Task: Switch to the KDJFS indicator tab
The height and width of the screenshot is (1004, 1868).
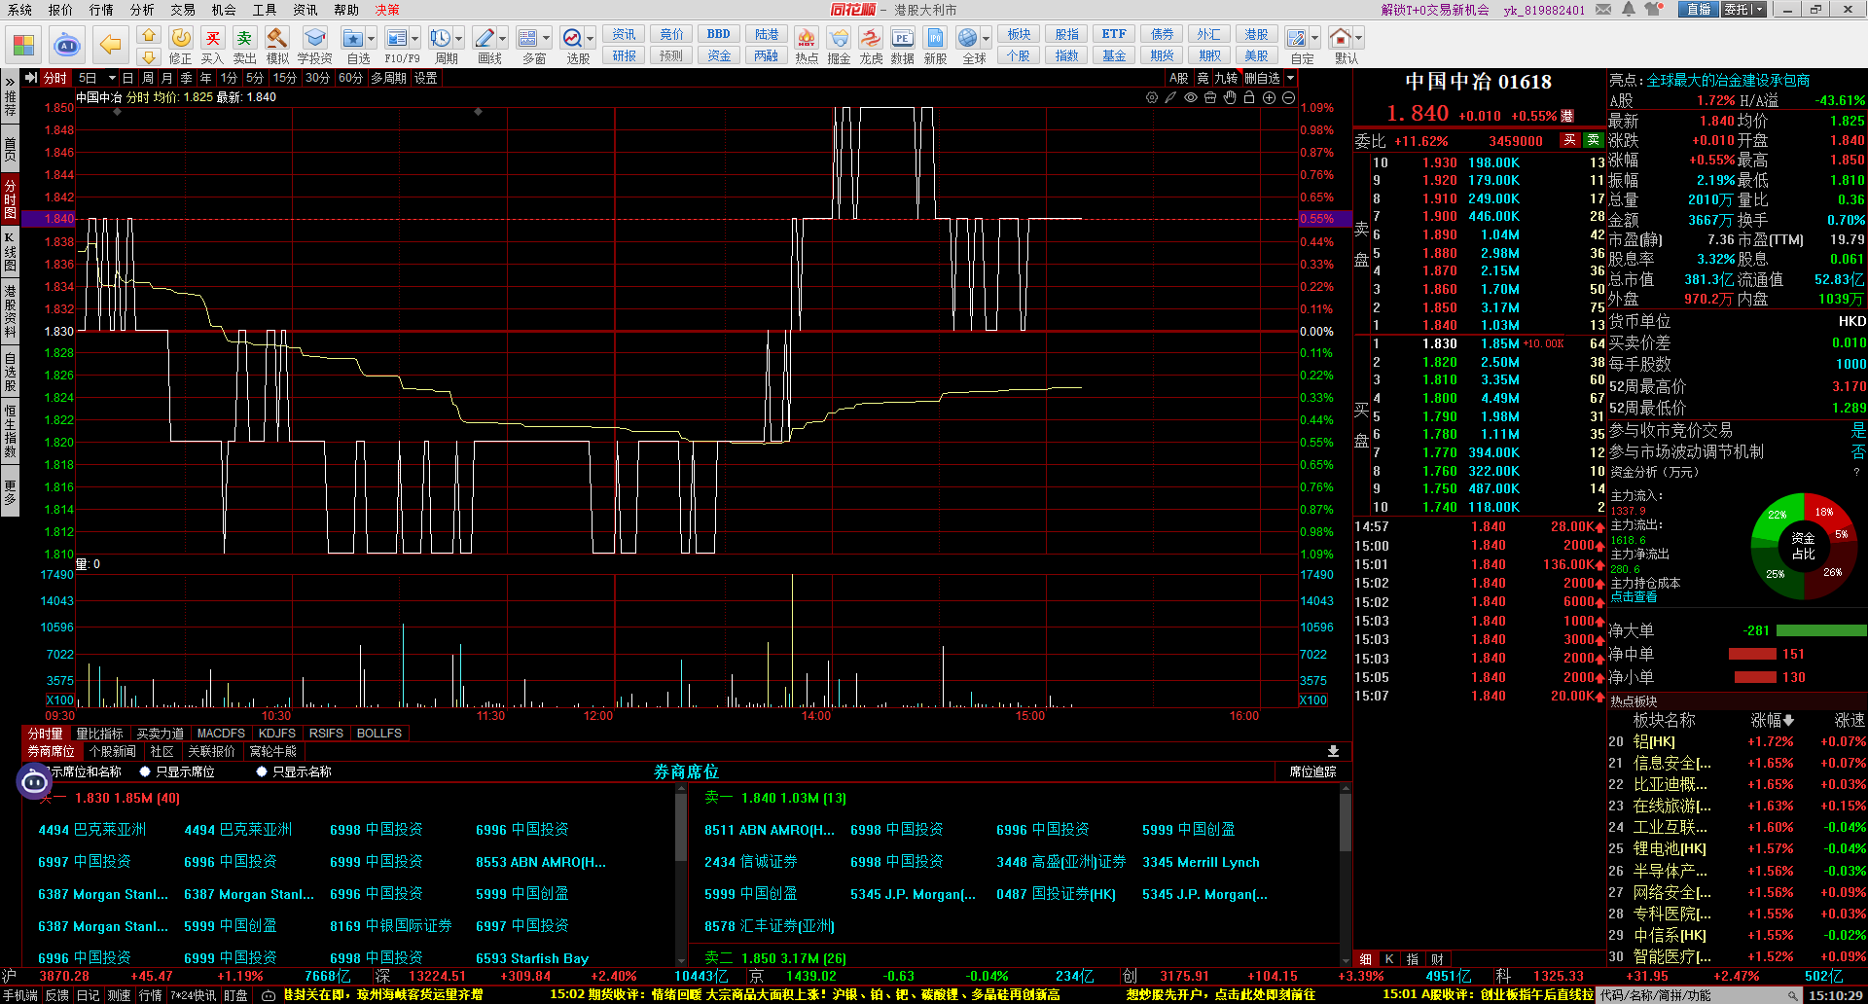Action: pyautogui.click(x=277, y=734)
